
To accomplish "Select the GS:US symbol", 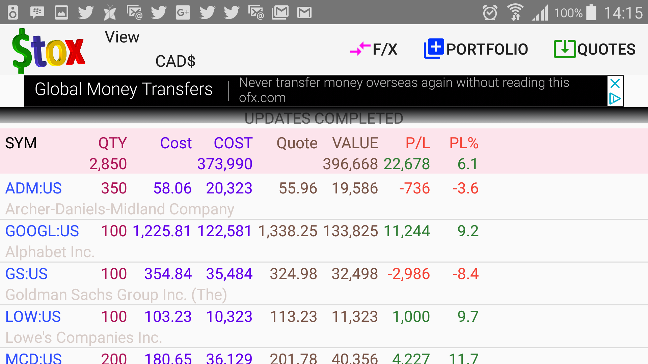I will [x=26, y=274].
